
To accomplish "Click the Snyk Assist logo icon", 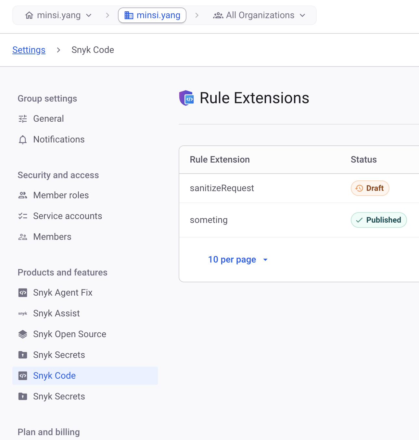I will [23, 313].
